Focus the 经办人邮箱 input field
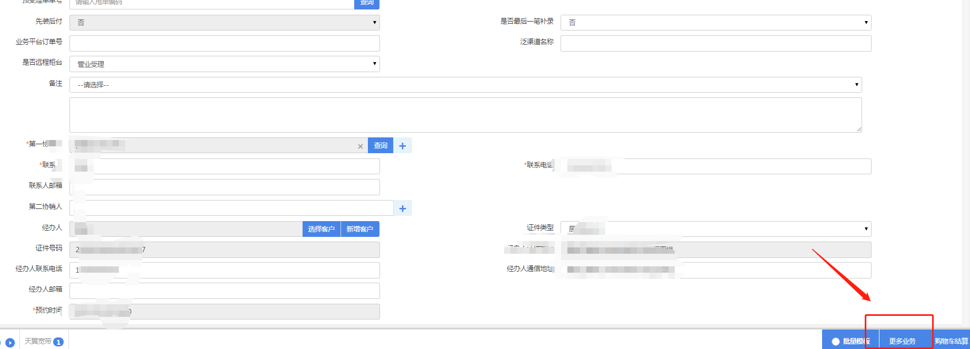 click(225, 291)
